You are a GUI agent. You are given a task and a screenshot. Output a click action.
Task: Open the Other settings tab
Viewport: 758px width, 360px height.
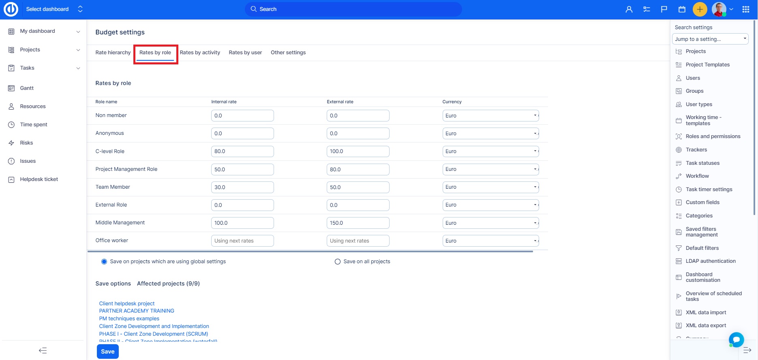coord(288,53)
